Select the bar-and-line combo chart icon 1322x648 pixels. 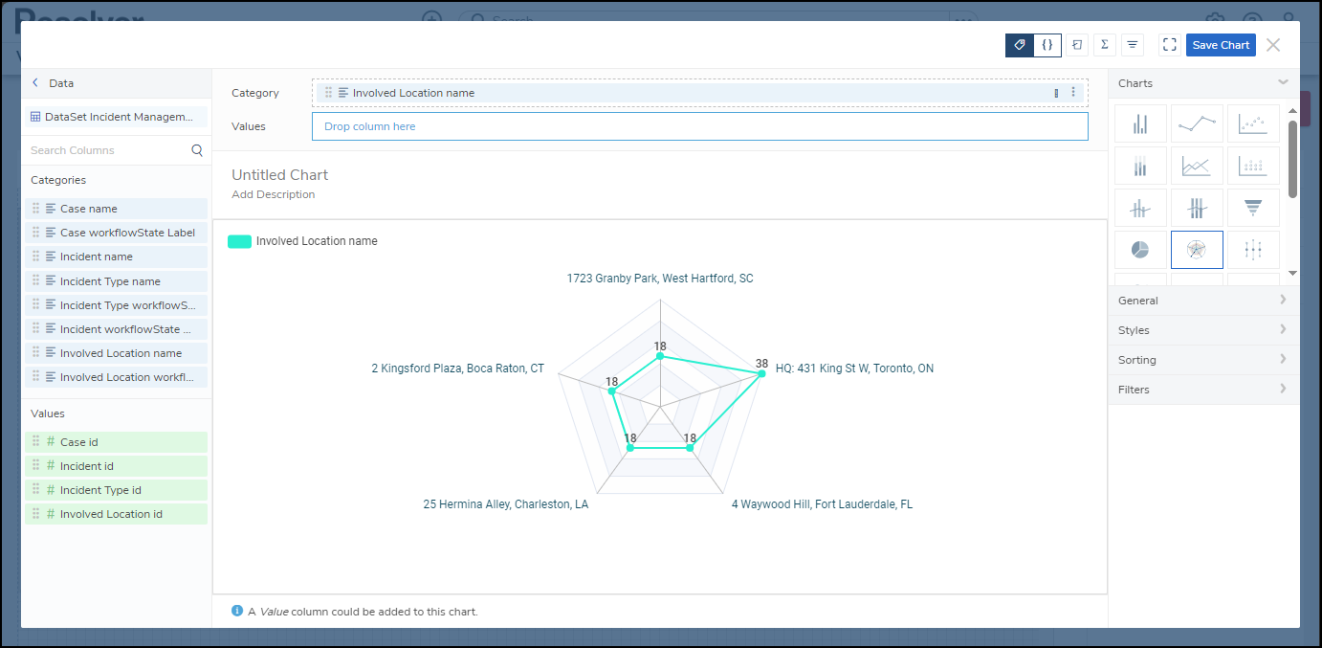click(x=1140, y=208)
